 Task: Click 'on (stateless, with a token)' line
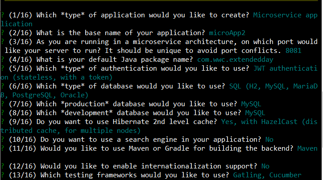coord(57,77)
